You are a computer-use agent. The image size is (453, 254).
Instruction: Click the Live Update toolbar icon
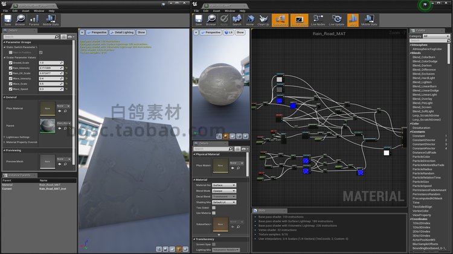click(x=335, y=20)
